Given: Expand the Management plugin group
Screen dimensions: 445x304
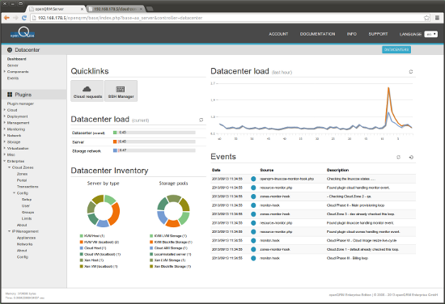Looking at the screenshot, I should click(x=5, y=123).
